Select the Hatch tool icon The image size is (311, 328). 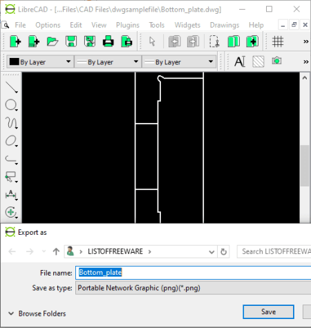[x=258, y=61]
